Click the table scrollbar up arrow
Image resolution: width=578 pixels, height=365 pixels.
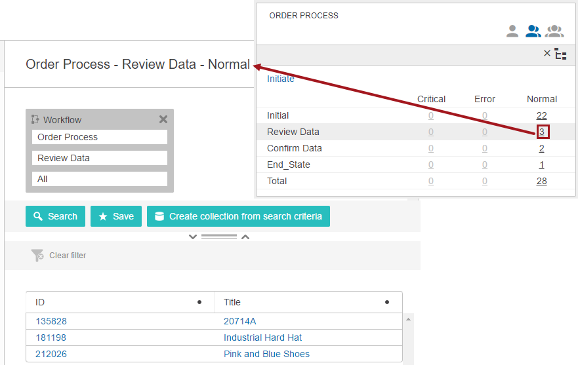[x=409, y=319]
